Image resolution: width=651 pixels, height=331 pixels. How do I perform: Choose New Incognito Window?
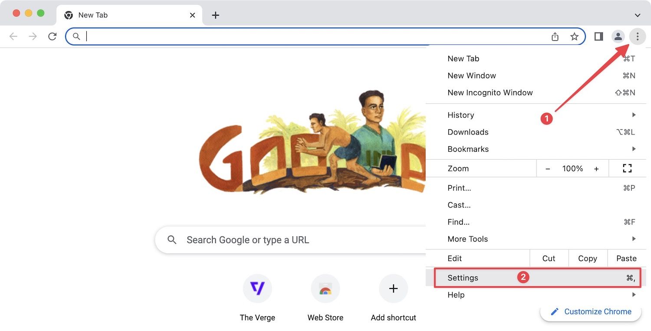click(490, 92)
